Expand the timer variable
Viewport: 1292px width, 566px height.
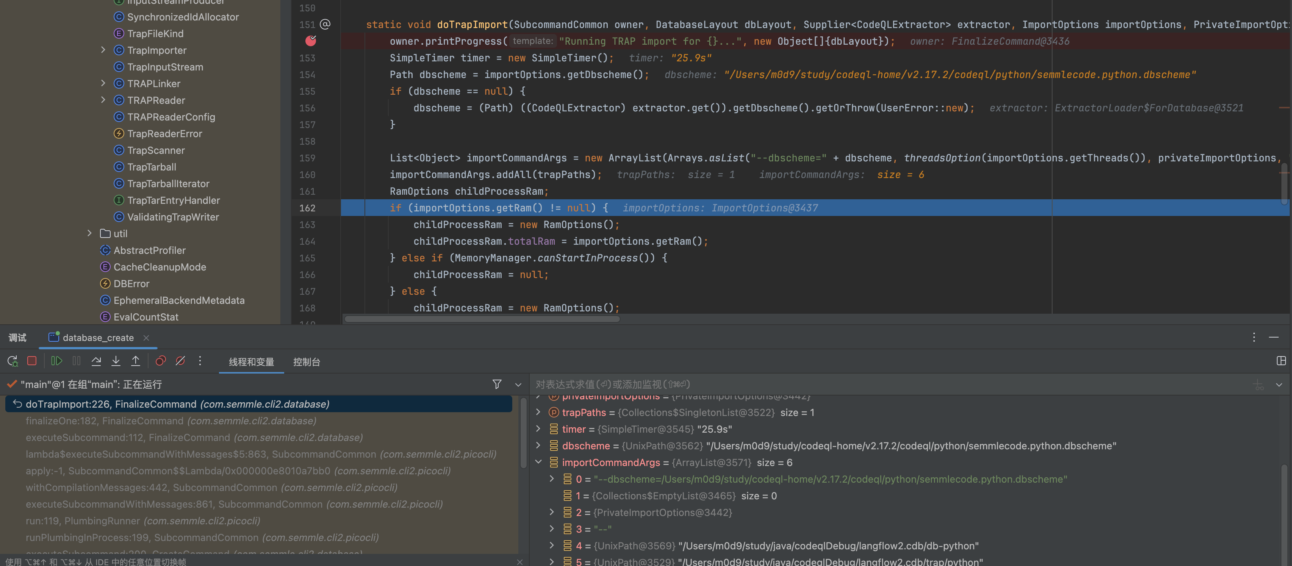[538, 428]
